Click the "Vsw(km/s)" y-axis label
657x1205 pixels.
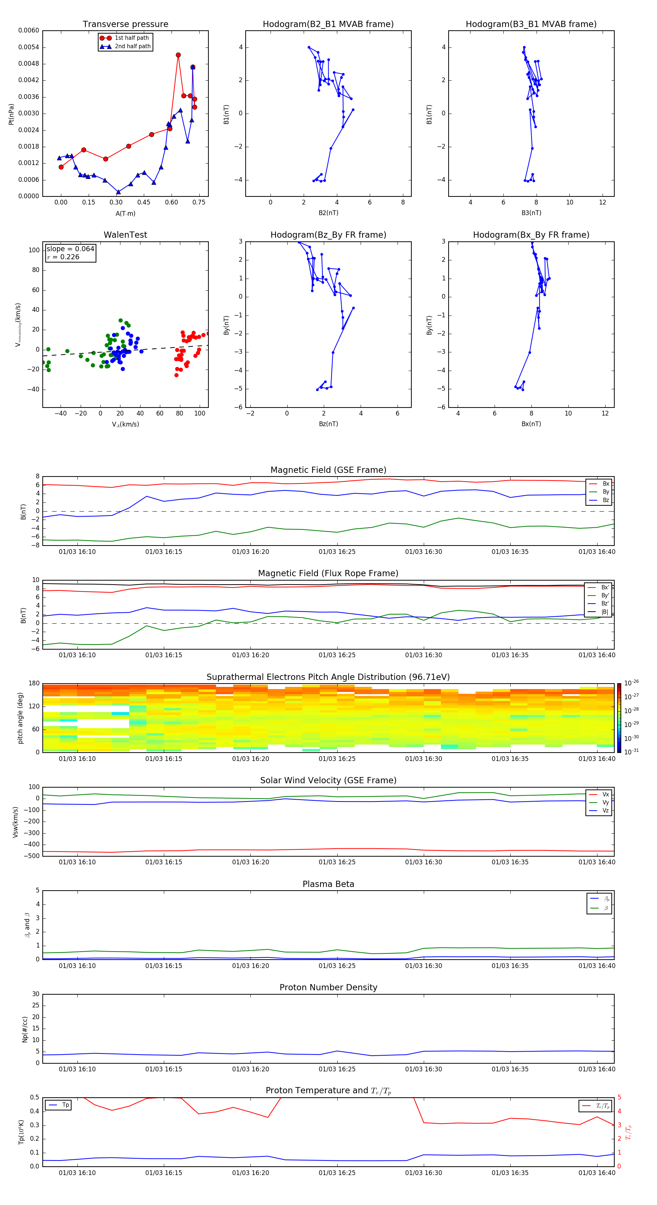point(15,822)
